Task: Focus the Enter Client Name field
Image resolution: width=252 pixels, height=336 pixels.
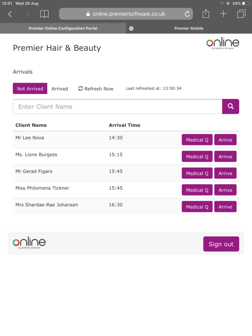Action: (117, 107)
